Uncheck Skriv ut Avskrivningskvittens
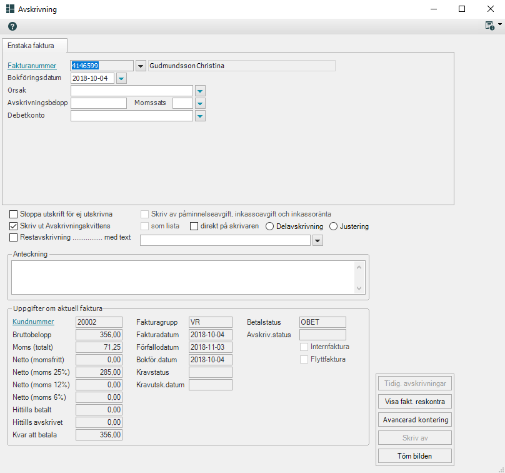 tap(13, 226)
